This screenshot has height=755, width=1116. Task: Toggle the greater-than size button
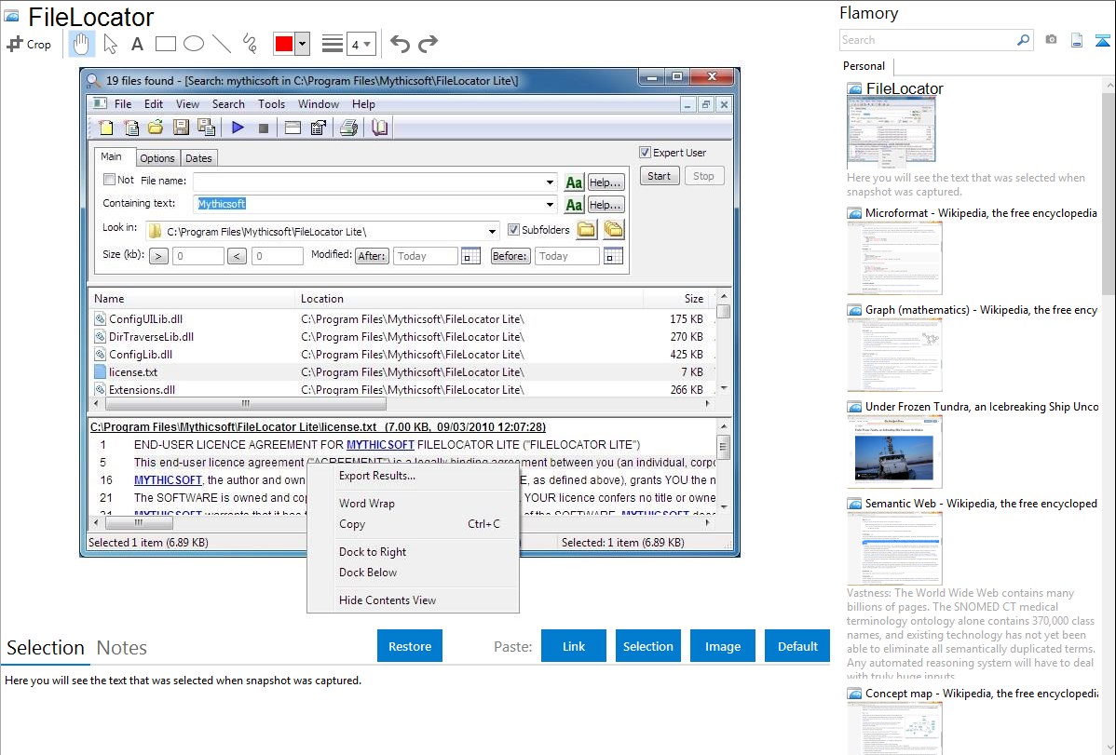(x=158, y=256)
